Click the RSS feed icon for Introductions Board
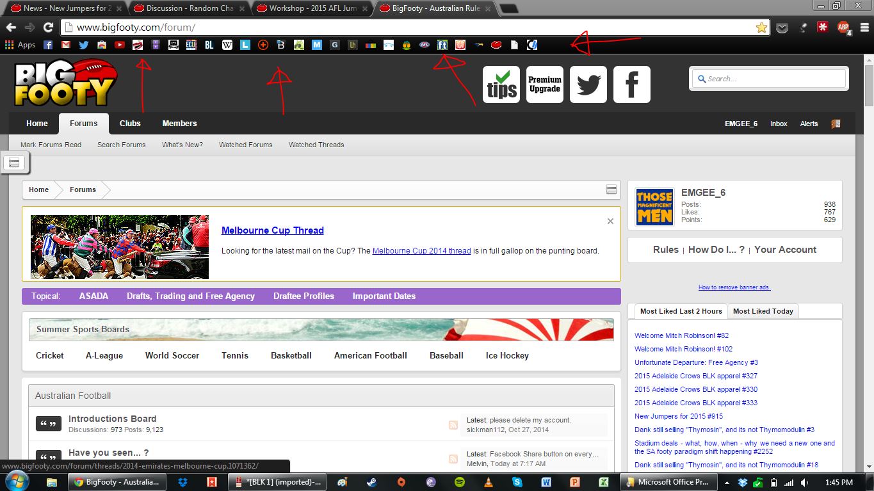874x491 pixels. pos(453,425)
